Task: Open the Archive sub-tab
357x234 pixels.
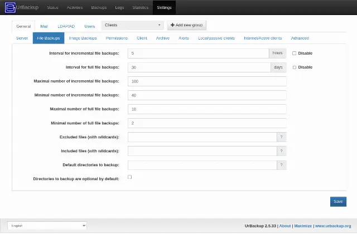Action: pos(163,38)
